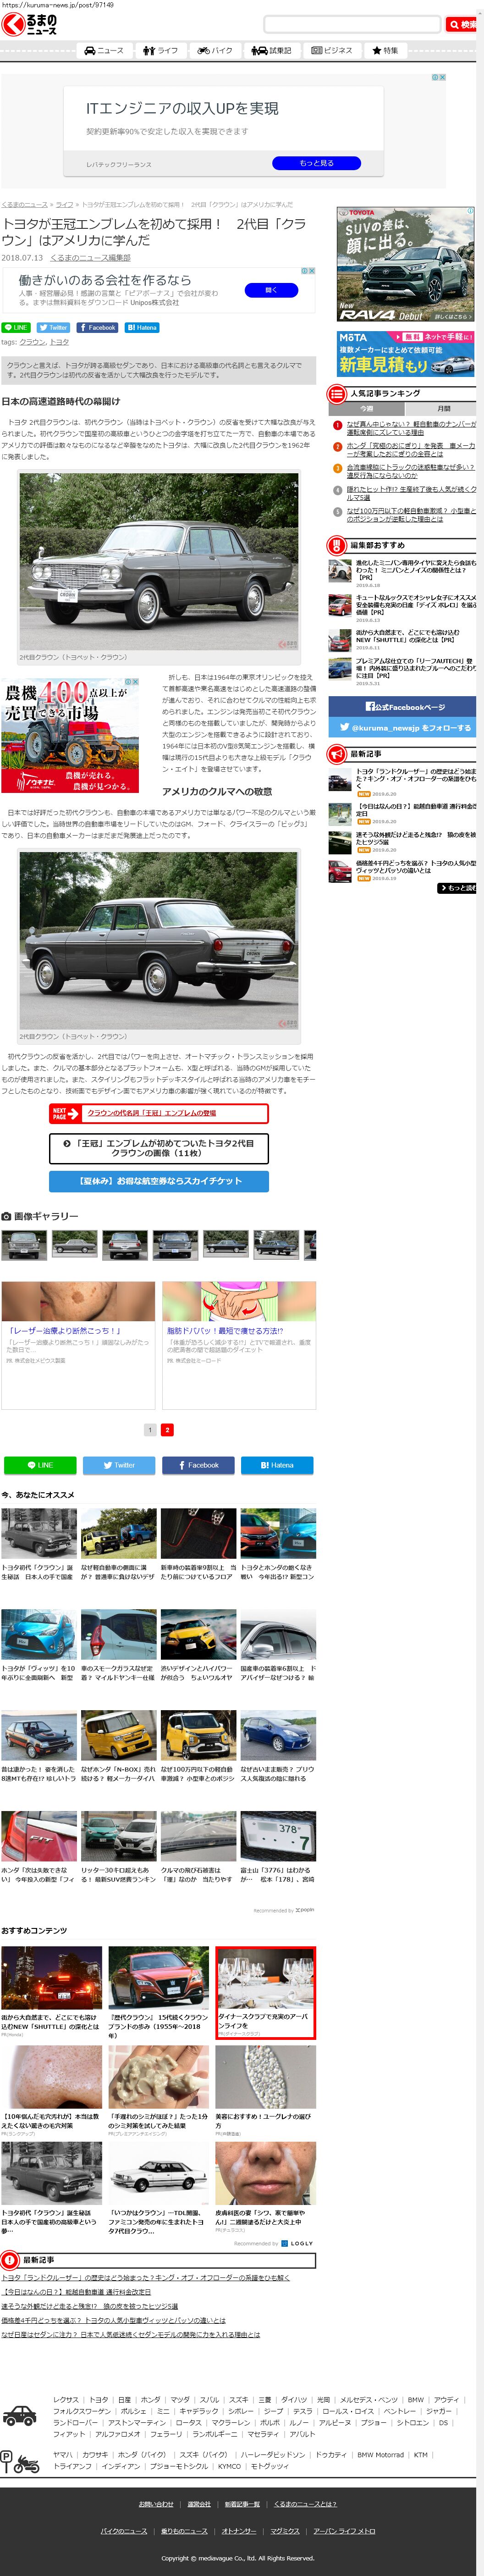
Task: Click the 編集部おすすめ medal icon
Action: point(336,546)
